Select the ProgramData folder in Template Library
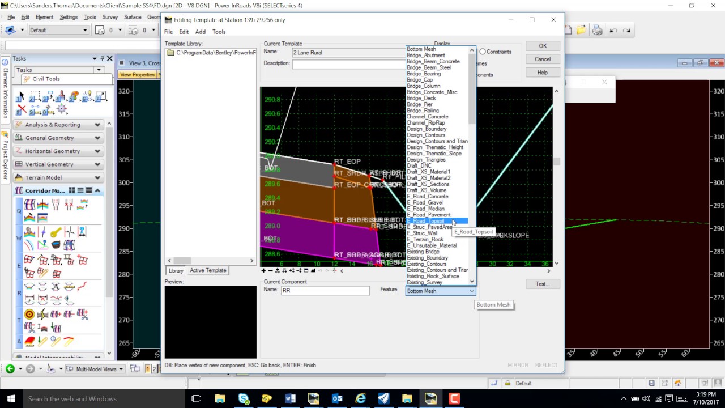This screenshot has width=725, height=408. (211, 53)
